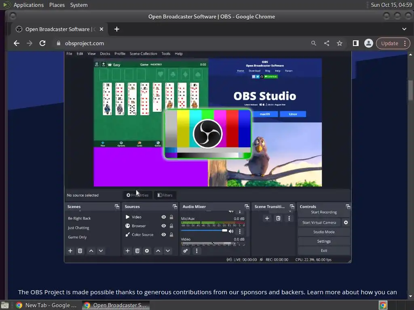Image resolution: width=414 pixels, height=310 pixels.
Task: Pop out the Sources dock icon
Action: [x=175, y=206]
